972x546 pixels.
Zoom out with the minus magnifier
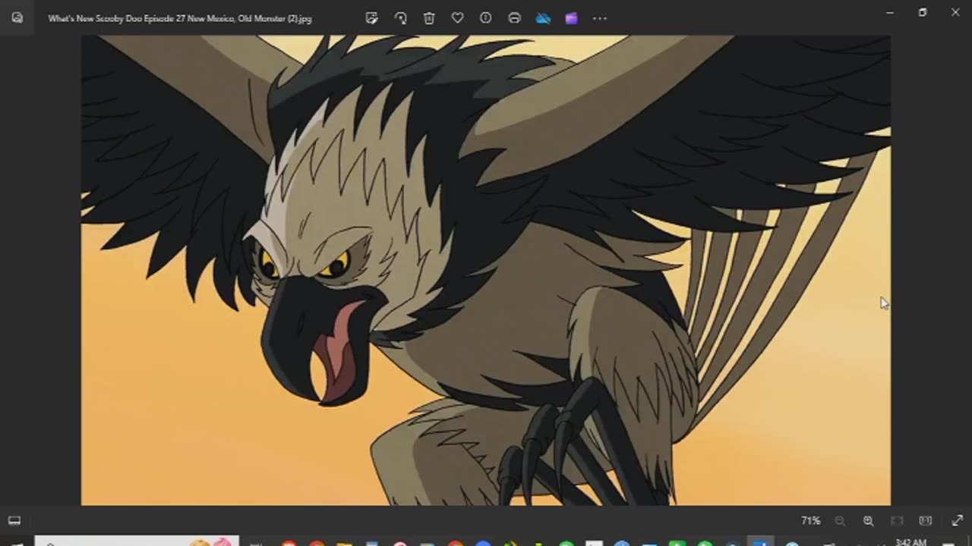click(840, 521)
